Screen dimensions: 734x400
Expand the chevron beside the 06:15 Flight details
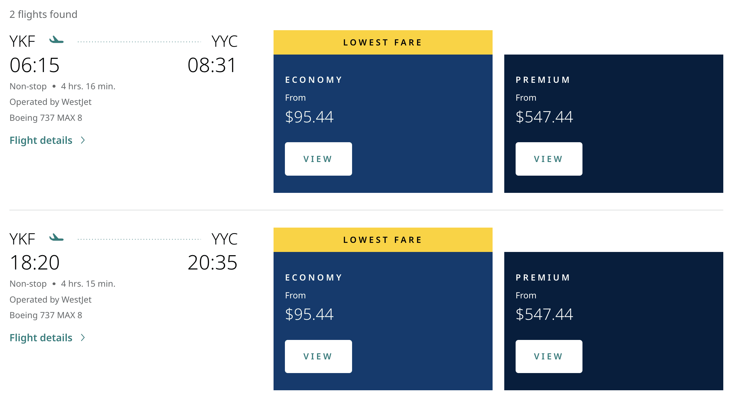pos(83,140)
